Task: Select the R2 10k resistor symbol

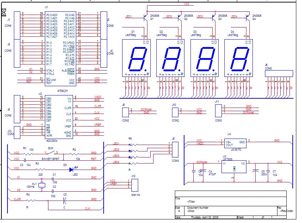Action: pyautogui.click(x=74, y=154)
